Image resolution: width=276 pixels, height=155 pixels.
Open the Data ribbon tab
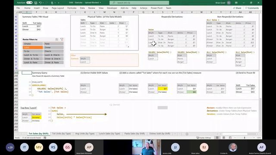click(x=82, y=8)
